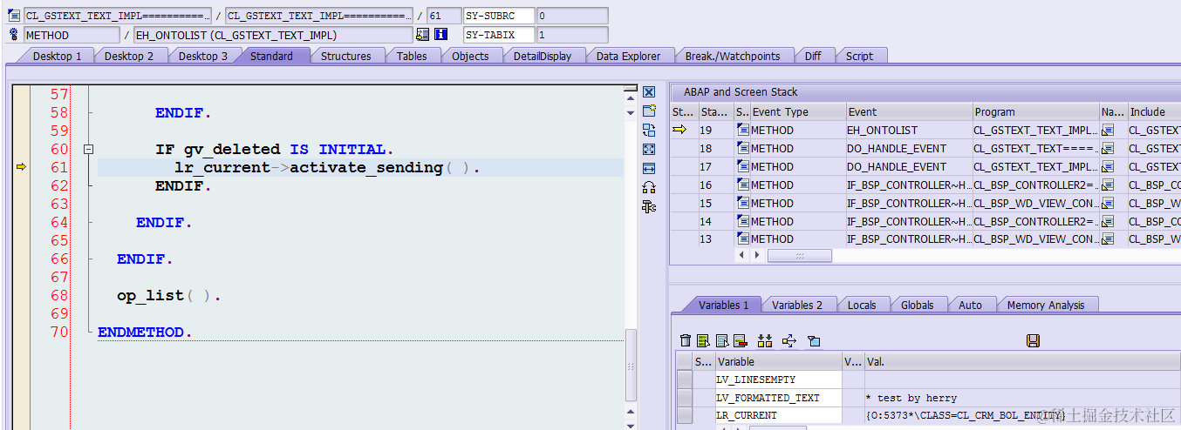Maximize the source code tool
The width and height of the screenshot is (1181, 430).
point(649,150)
